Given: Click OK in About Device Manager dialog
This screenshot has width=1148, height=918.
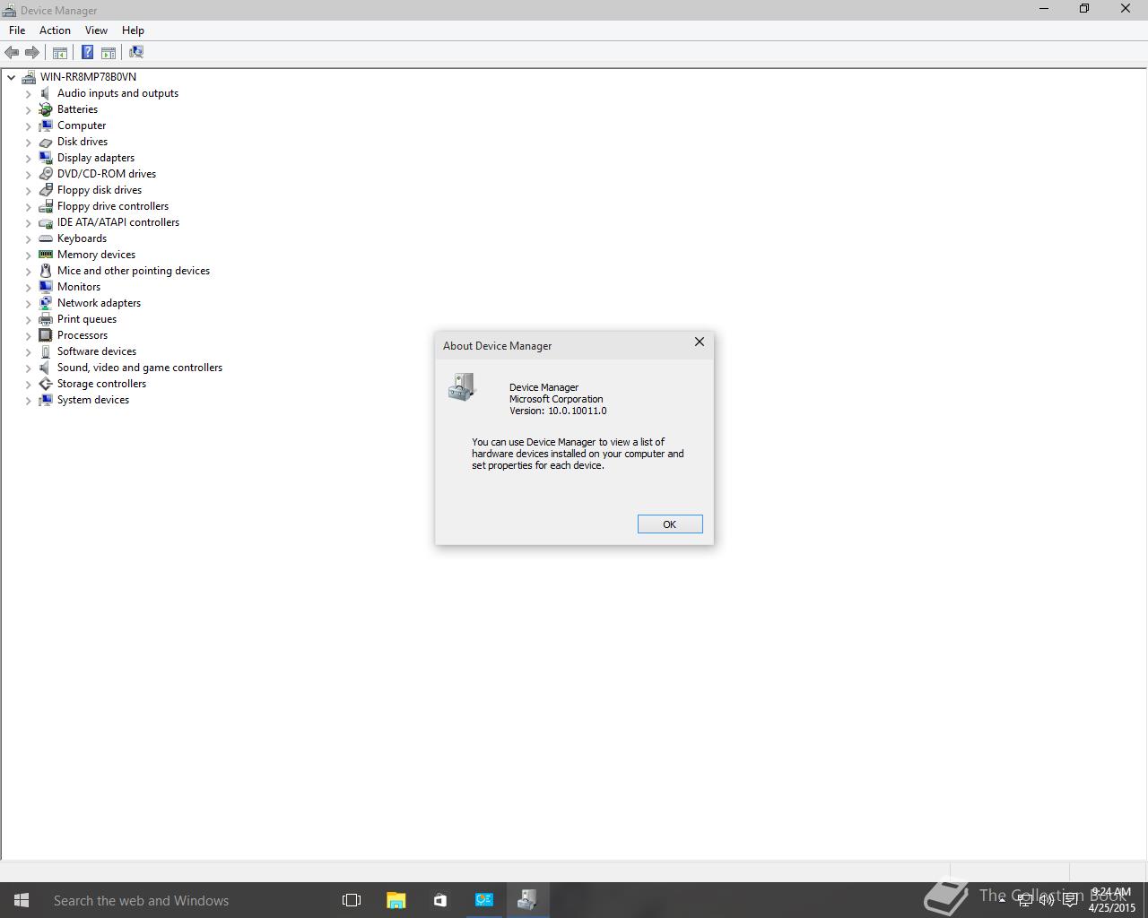Looking at the screenshot, I should point(670,524).
